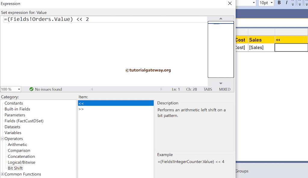Click the MIXED line ending indicator

pyautogui.click(x=225, y=89)
